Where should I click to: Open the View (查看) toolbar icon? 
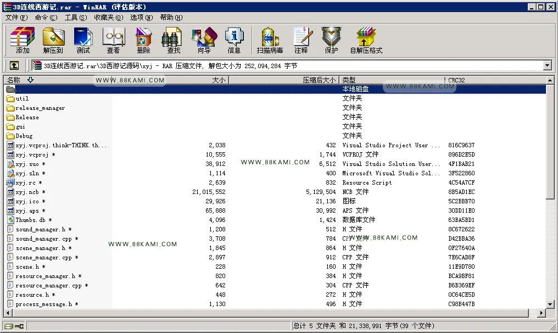(114, 40)
